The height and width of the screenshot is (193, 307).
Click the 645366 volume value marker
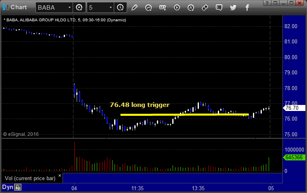pos(294,157)
